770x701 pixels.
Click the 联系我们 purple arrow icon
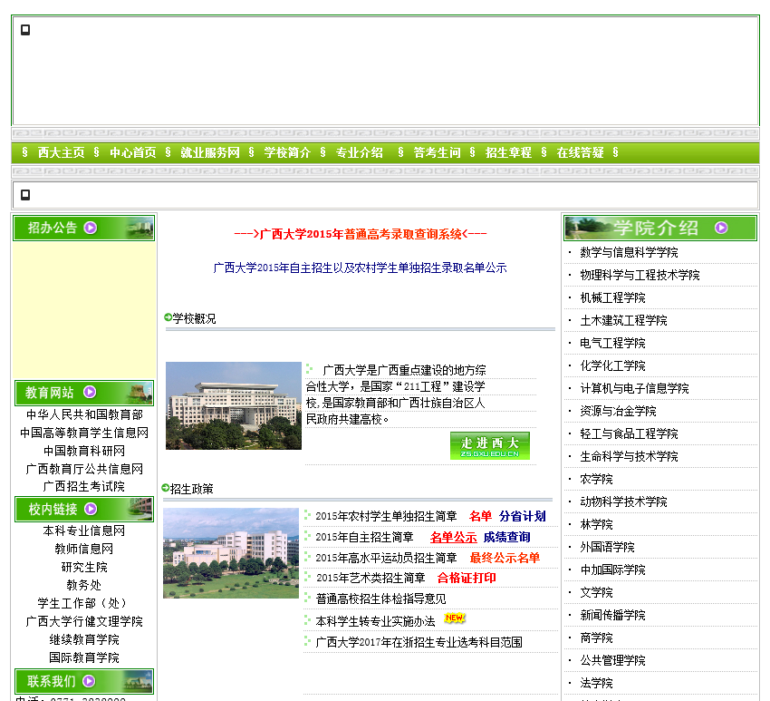(89, 681)
